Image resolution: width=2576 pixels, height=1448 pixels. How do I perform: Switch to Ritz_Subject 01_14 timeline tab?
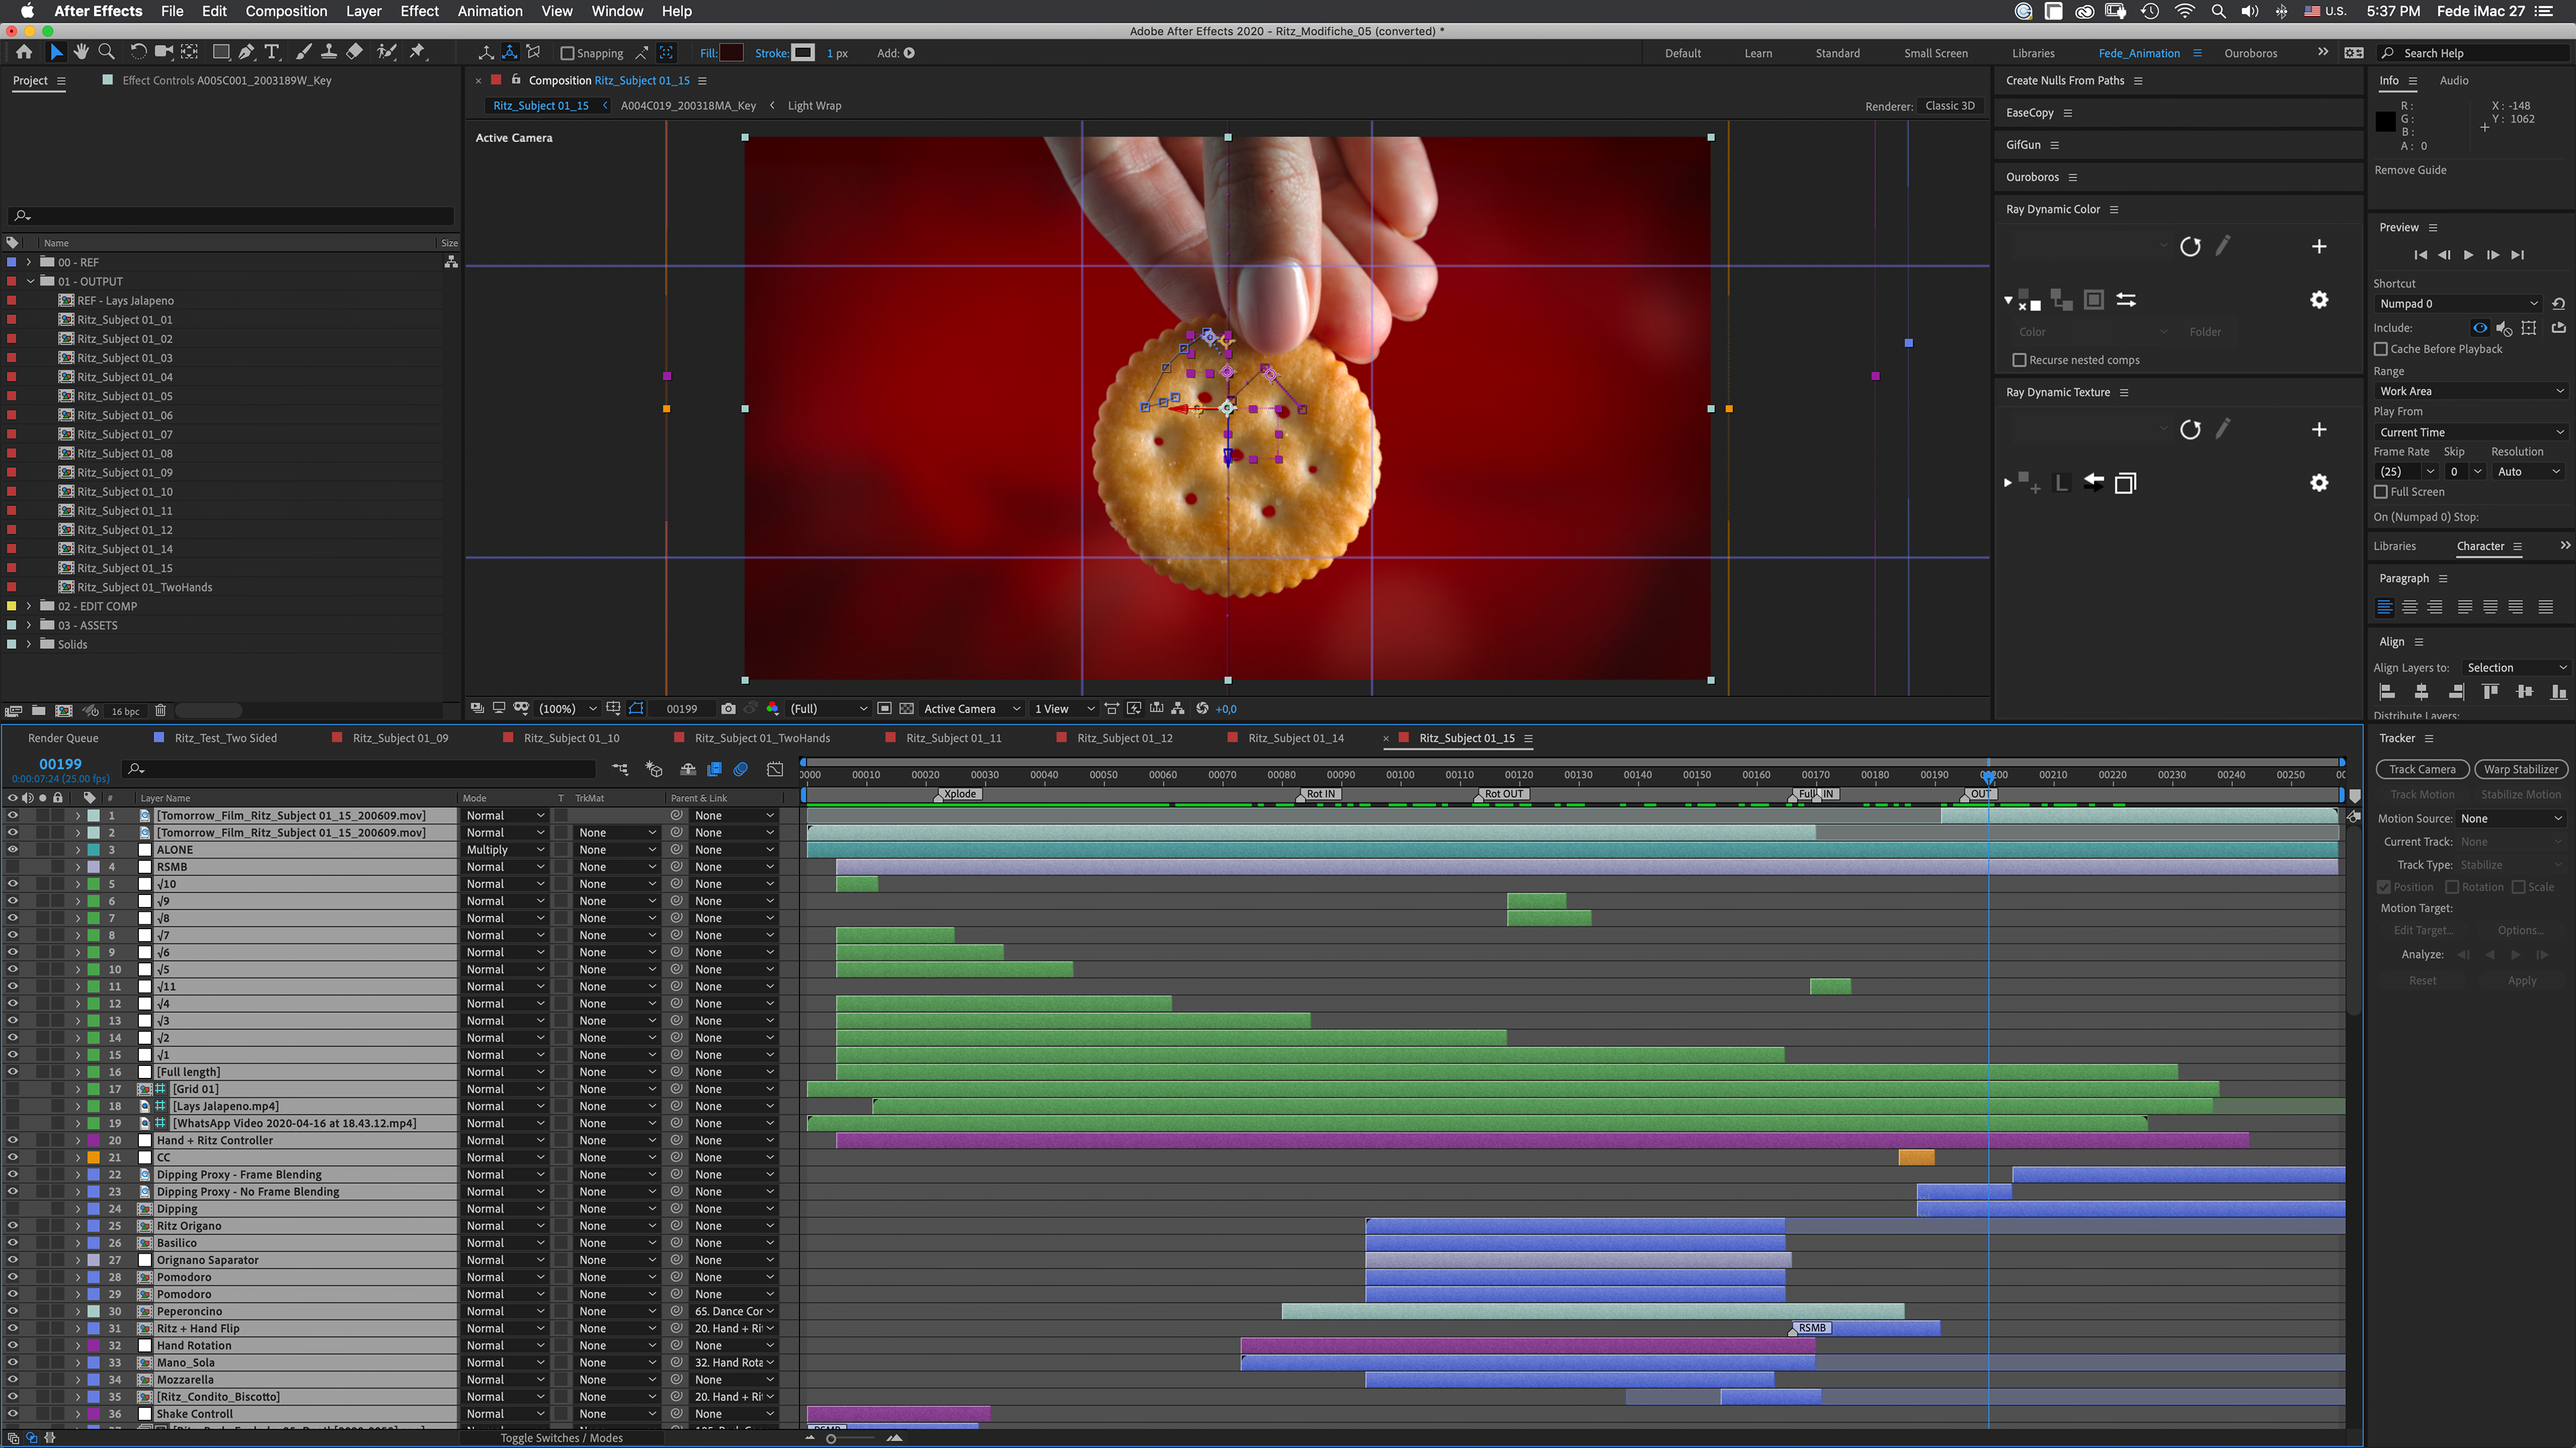1295,737
